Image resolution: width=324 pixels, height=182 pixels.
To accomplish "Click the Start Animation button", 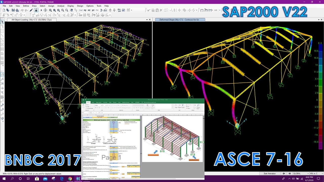I will click(269, 174).
